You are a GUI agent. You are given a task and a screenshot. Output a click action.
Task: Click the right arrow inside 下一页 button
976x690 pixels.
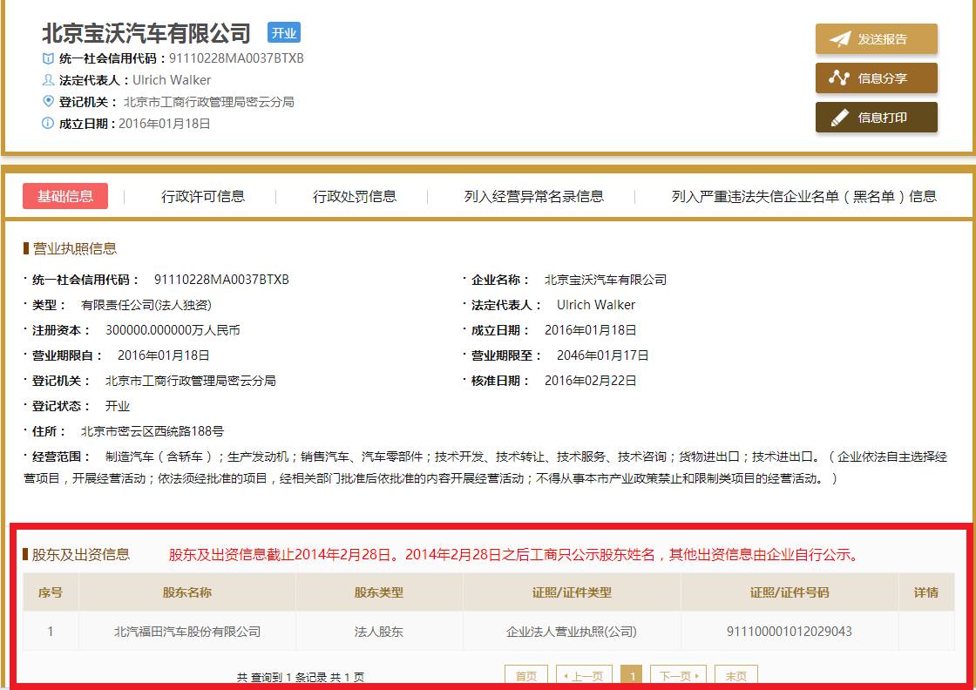[698, 675]
